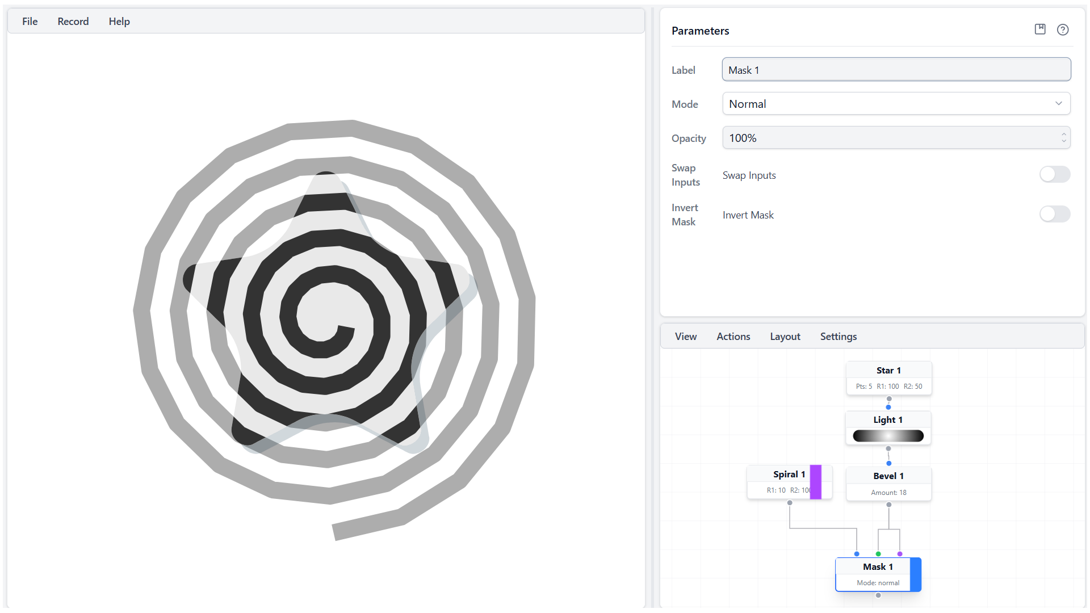
Task: Click the Spiral 1 output port
Action: 790,503
